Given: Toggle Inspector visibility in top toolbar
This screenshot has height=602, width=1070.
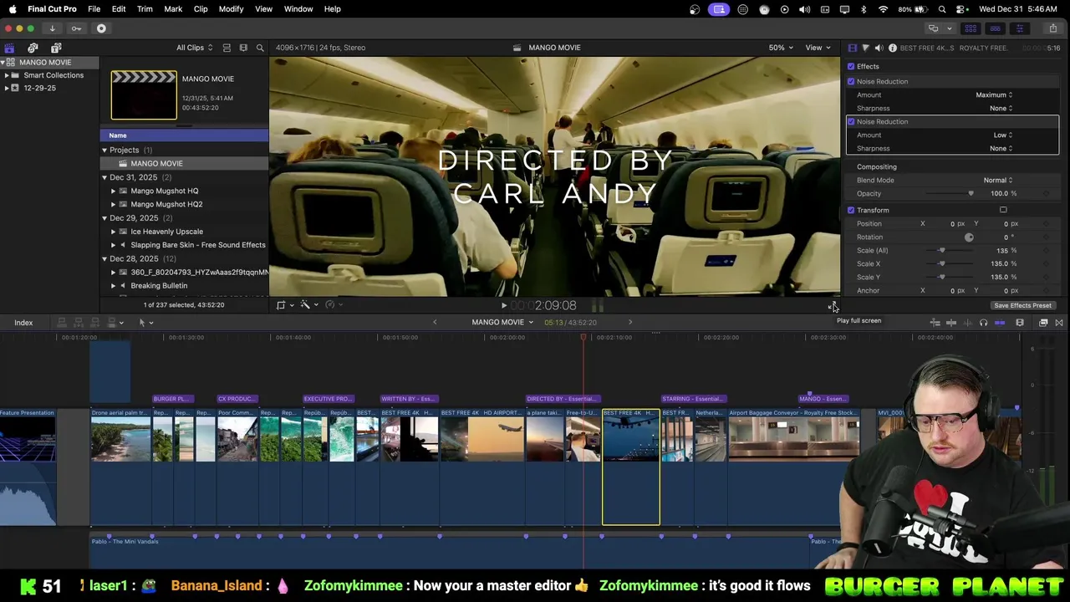Looking at the screenshot, I should click(x=1019, y=28).
